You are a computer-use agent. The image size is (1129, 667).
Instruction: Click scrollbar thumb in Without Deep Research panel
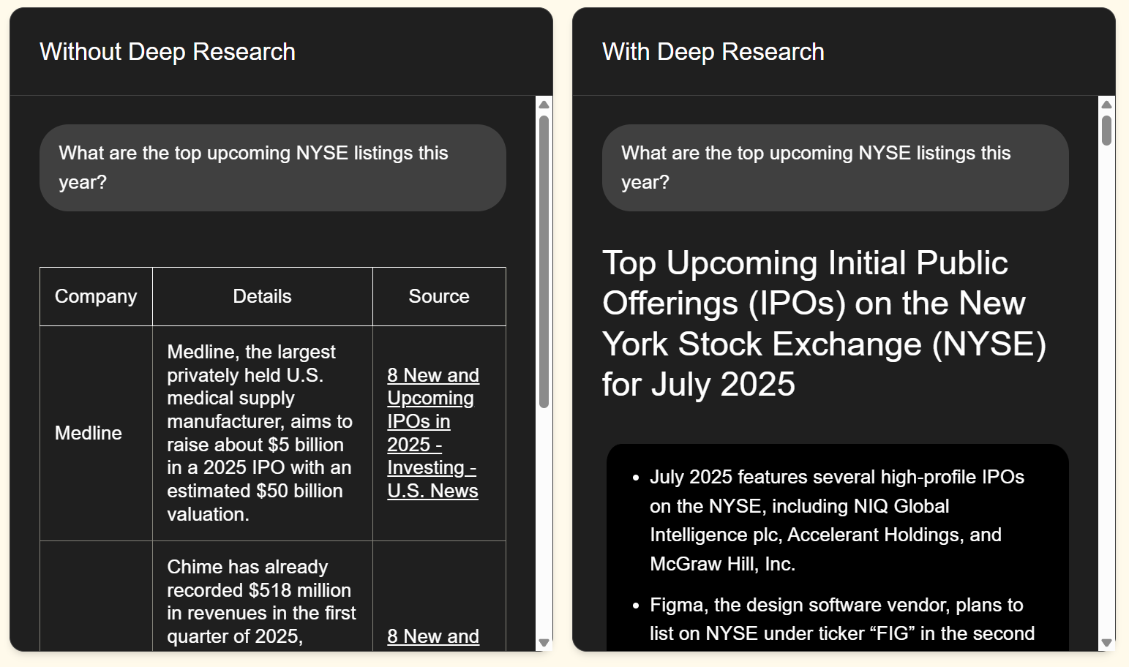tap(544, 262)
